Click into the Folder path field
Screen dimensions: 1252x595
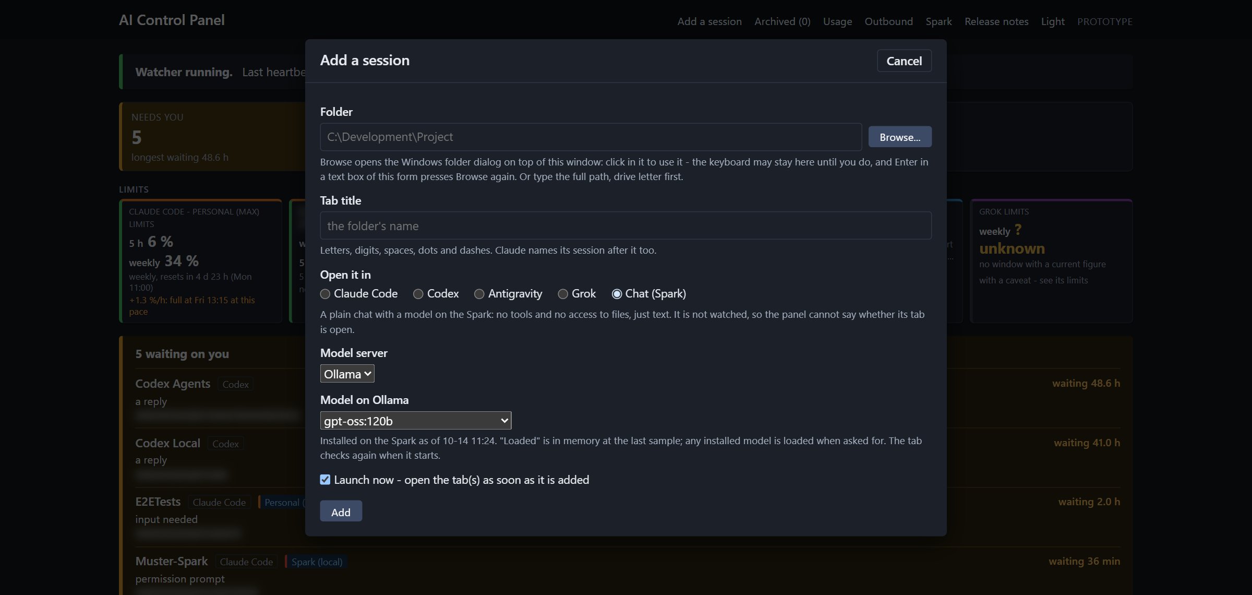[x=591, y=137]
